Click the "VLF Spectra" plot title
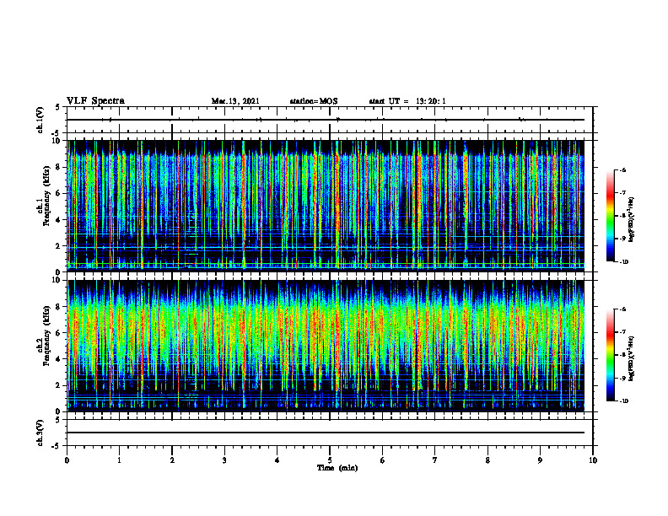 pos(95,101)
